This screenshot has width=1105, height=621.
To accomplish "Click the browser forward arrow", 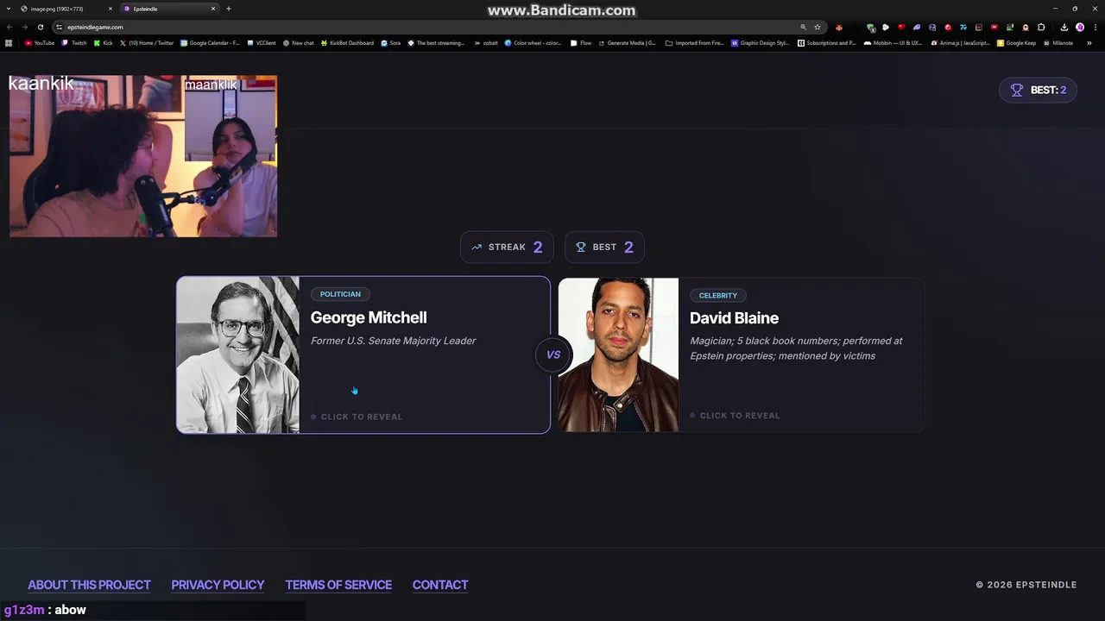I will point(24,27).
